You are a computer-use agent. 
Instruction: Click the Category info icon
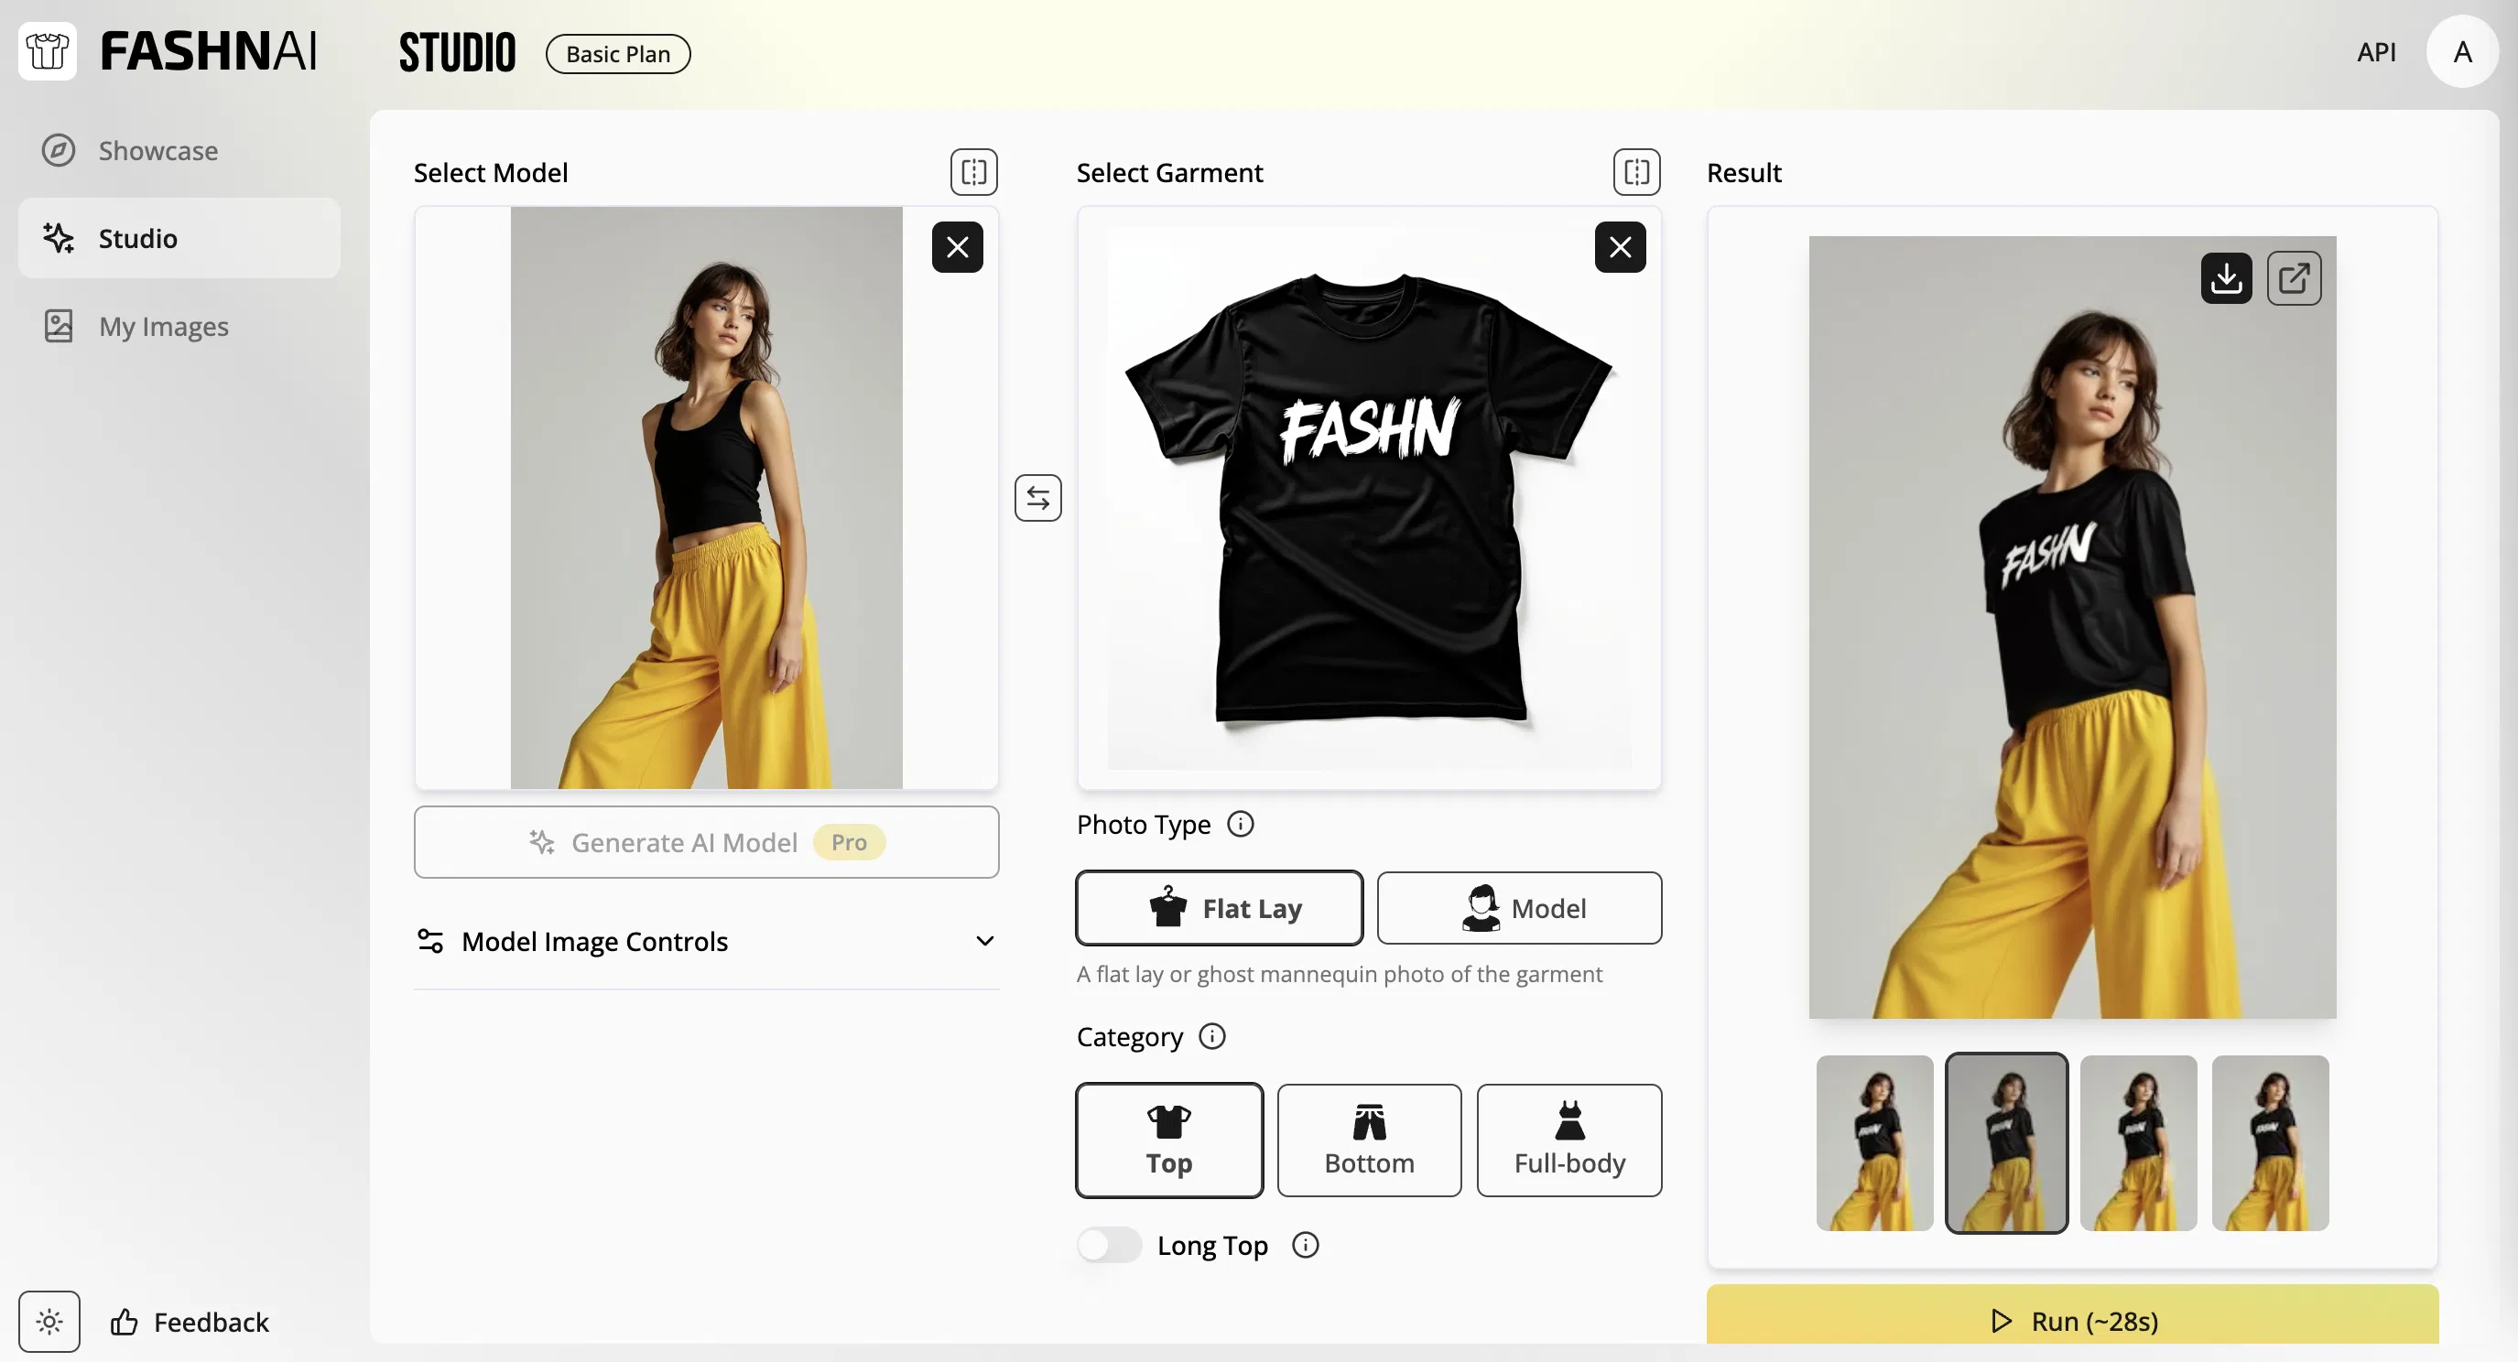[x=1212, y=1037]
